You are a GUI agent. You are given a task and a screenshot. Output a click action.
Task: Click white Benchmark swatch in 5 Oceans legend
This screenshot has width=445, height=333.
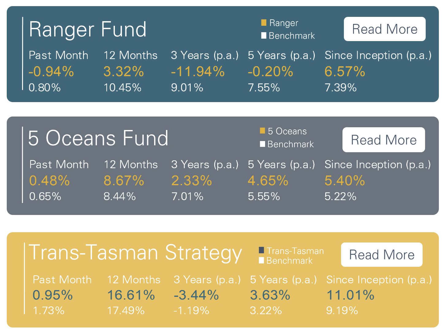pos(262,144)
